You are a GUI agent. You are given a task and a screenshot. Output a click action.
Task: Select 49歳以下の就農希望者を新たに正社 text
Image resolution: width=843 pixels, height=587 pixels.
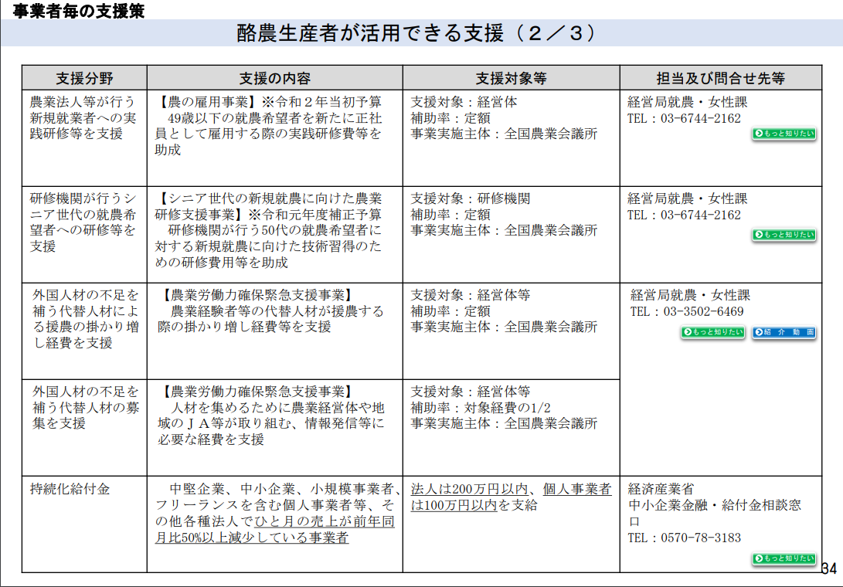pos(274,117)
